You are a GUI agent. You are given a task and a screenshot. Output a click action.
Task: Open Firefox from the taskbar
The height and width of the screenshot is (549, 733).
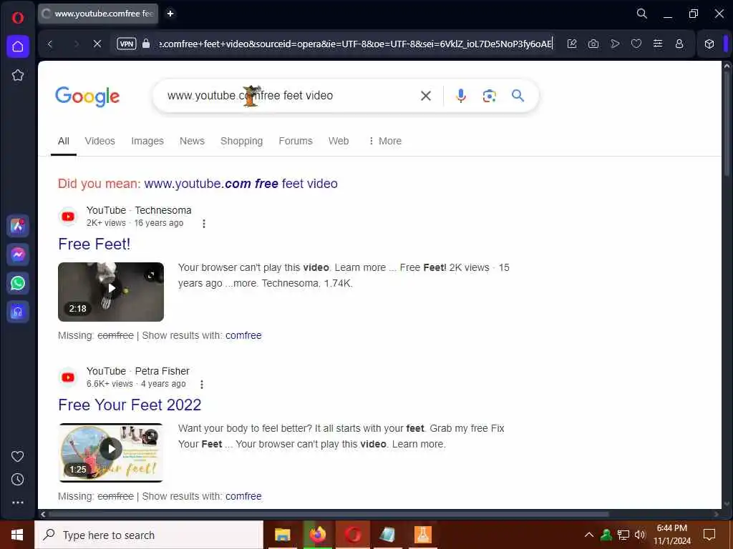pos(318,535)
